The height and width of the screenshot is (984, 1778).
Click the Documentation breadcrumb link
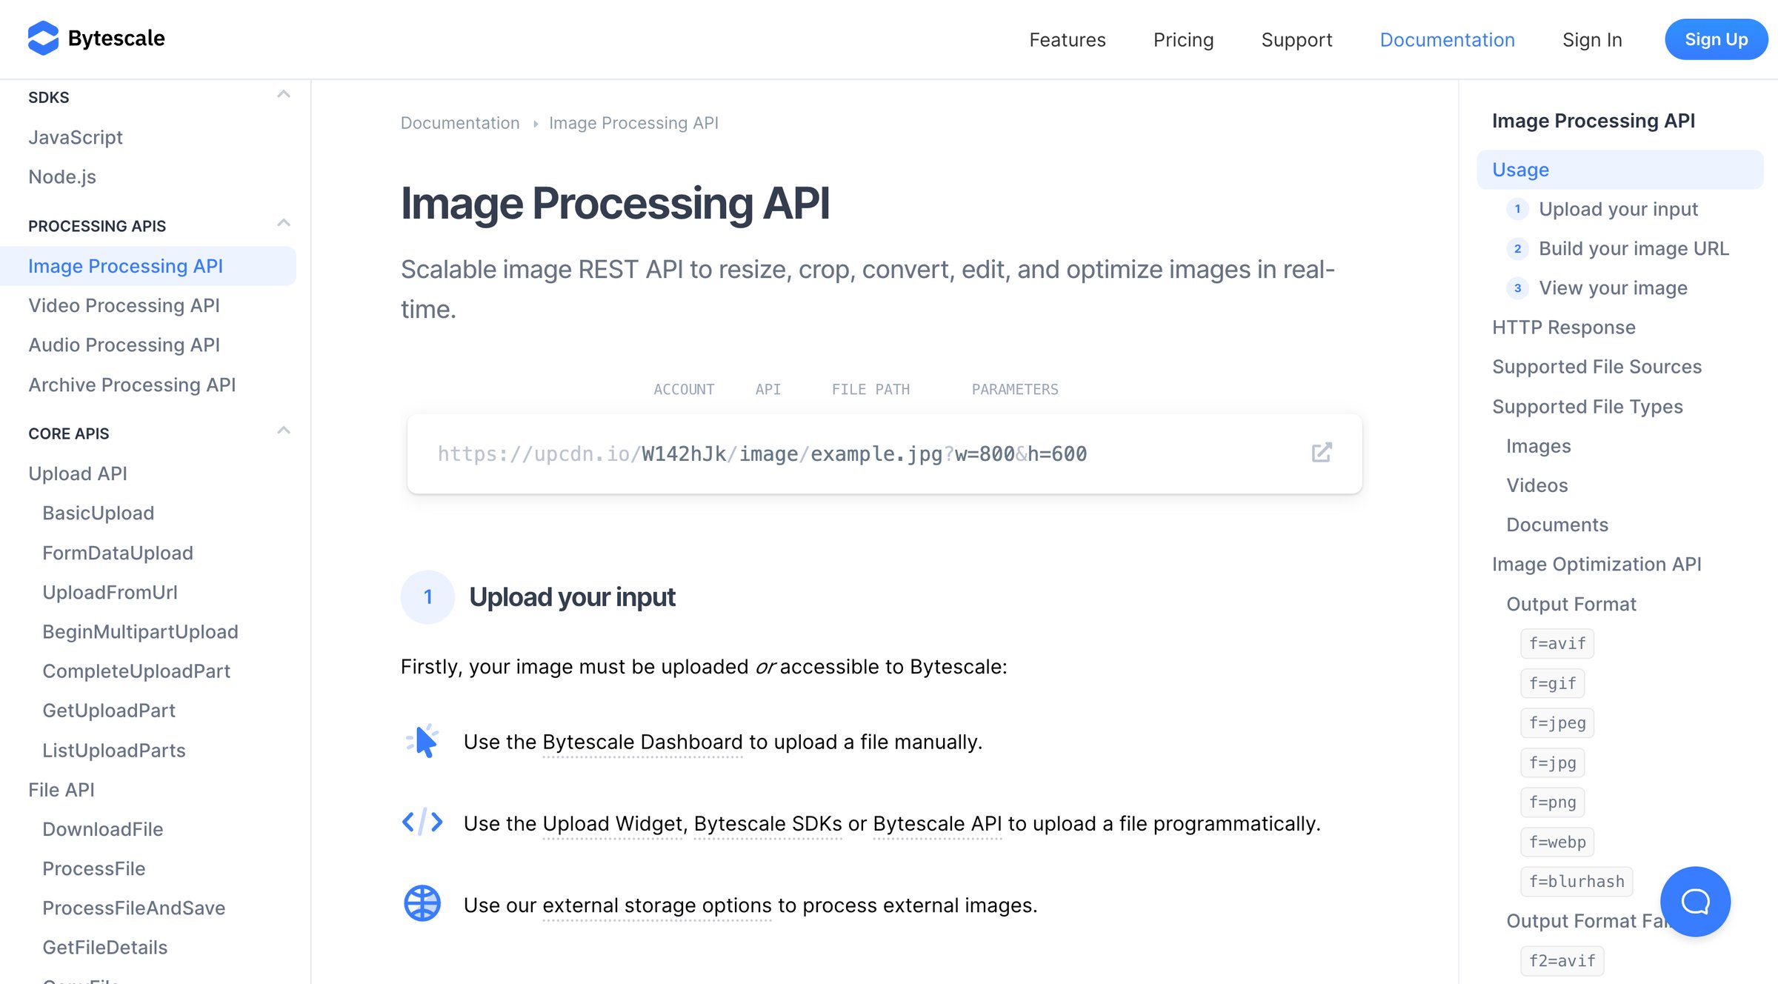coord(460,123)
